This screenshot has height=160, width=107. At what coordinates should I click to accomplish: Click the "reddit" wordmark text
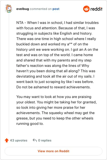[96, 9]
